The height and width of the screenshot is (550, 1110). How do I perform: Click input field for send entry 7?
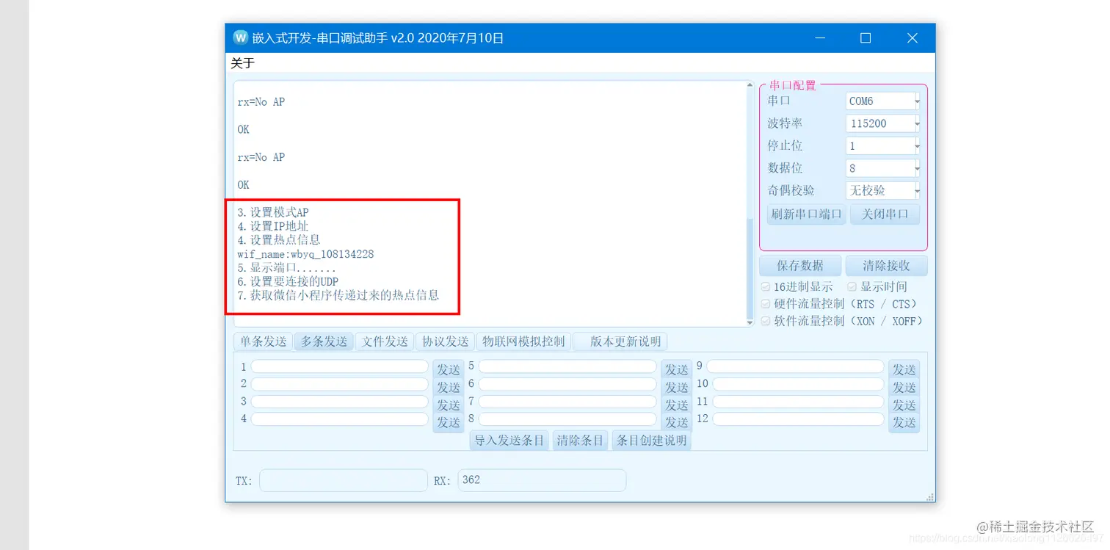click(567, 402)
